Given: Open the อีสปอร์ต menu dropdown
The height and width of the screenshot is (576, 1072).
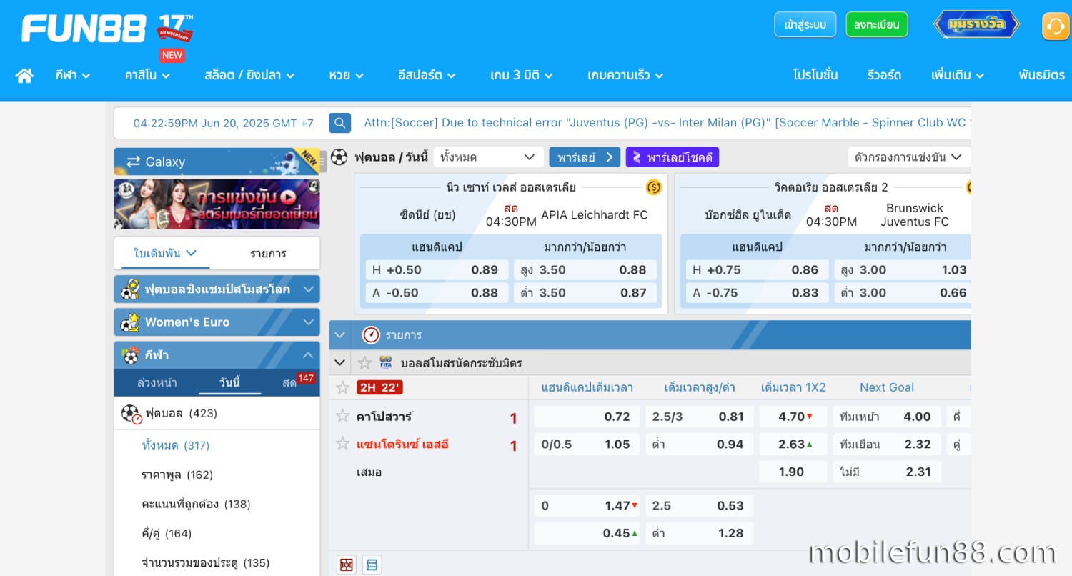Looking at the screenshot, I should pos(427,75).
